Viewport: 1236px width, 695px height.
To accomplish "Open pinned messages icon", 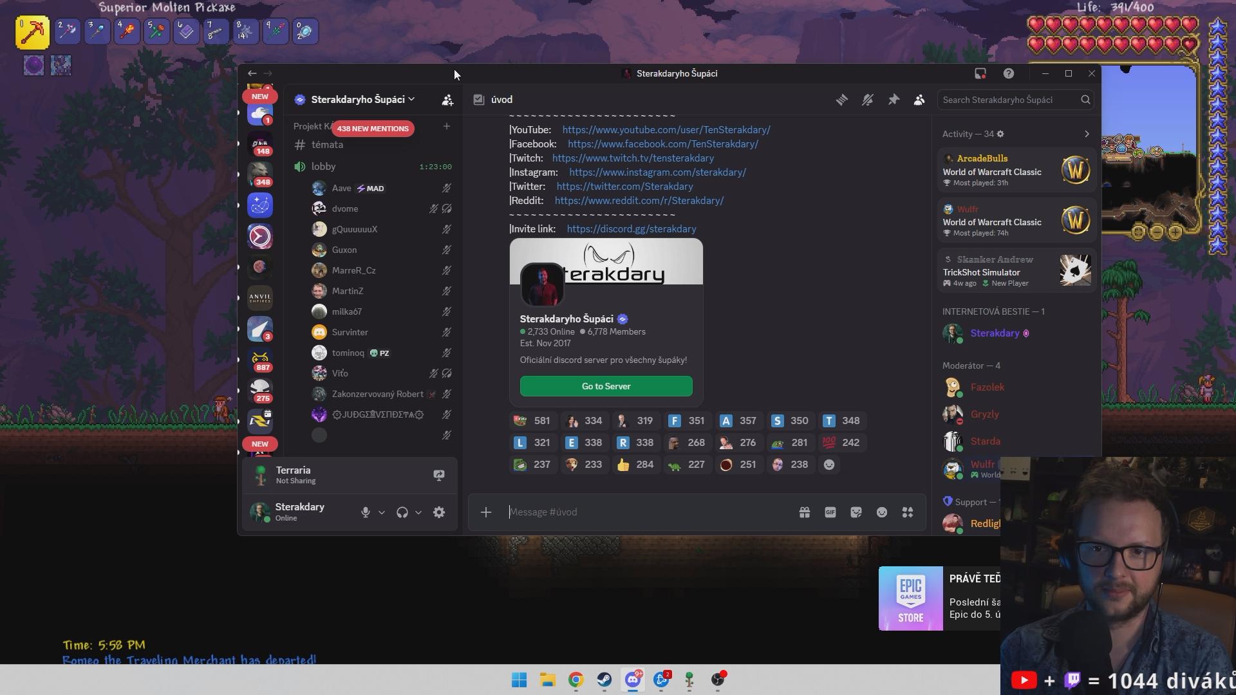I will point(894,100).
